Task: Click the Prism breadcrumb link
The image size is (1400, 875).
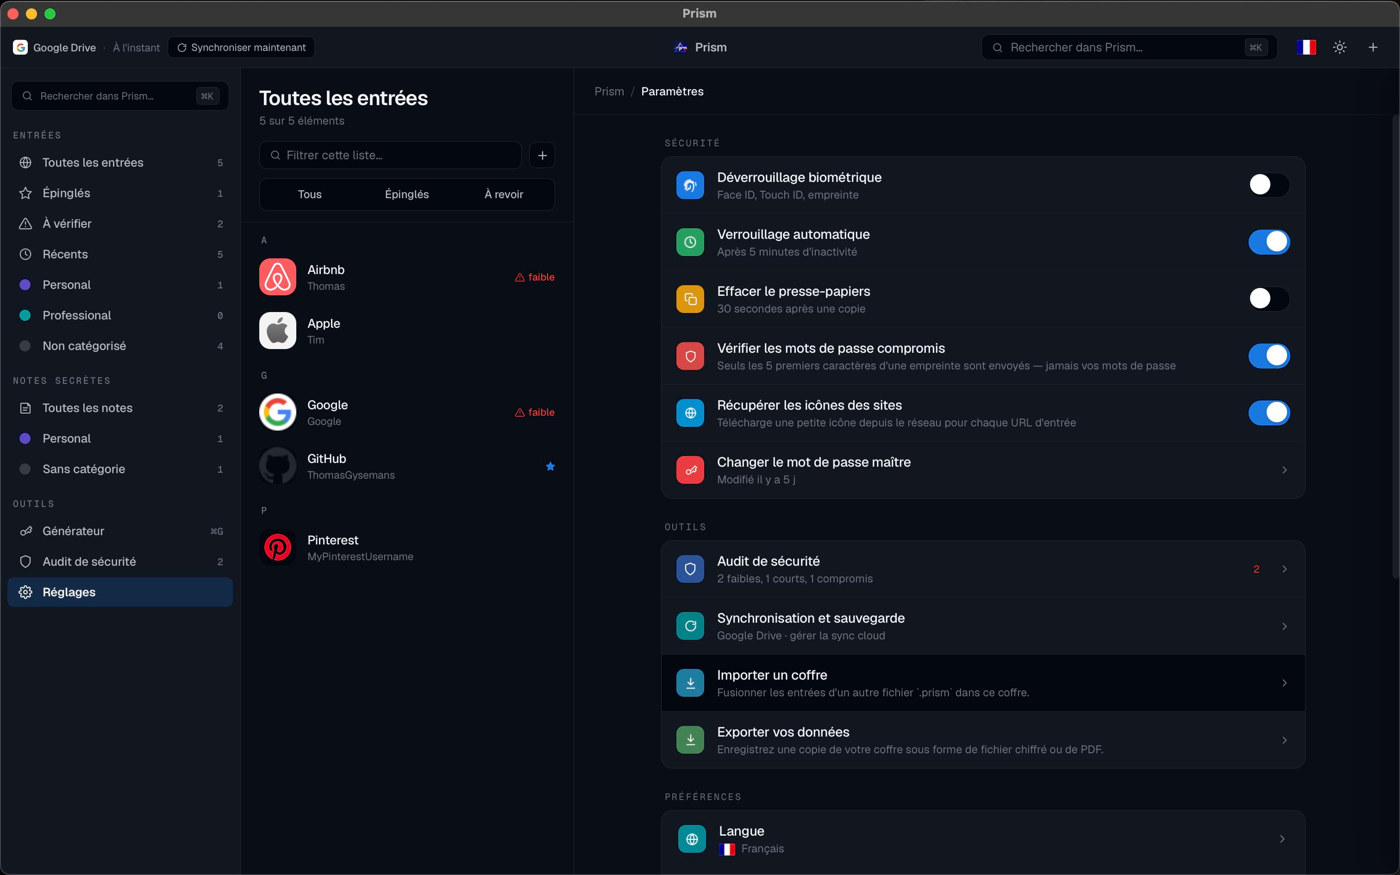Action: tap(609, 92)
